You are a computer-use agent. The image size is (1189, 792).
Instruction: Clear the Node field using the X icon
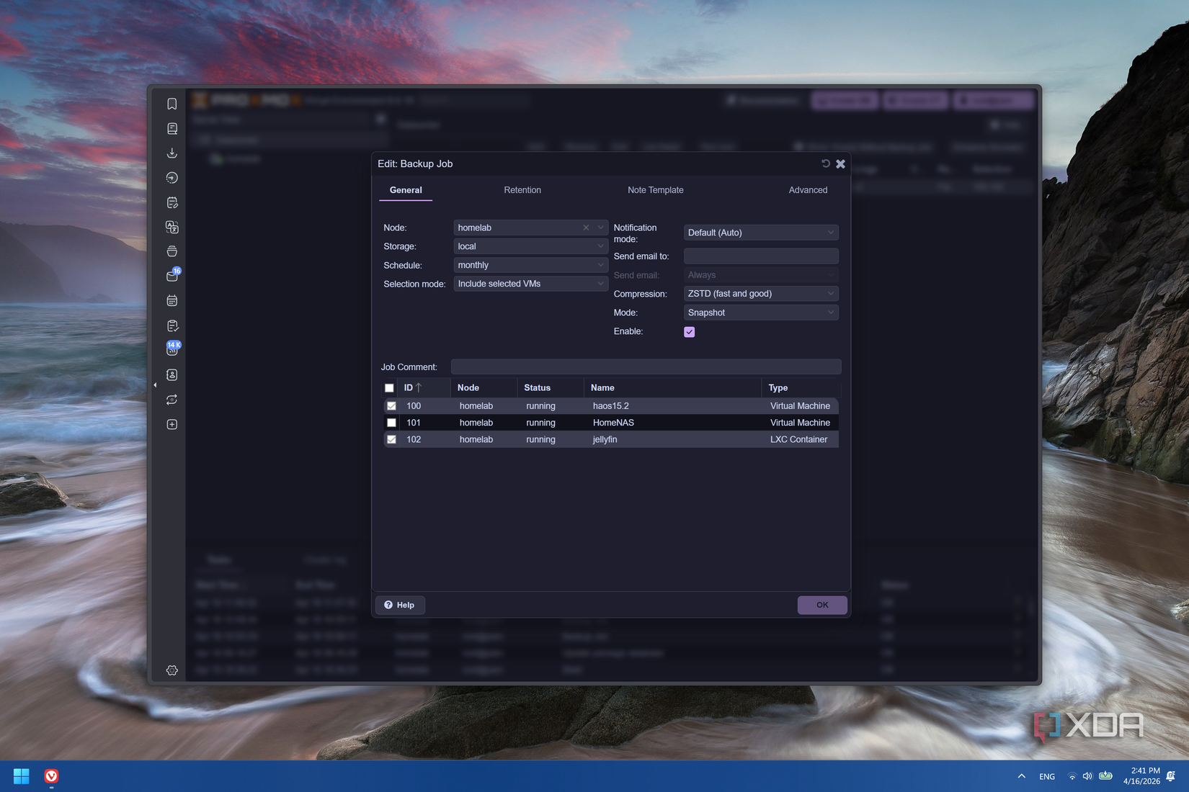pos(585,228)
